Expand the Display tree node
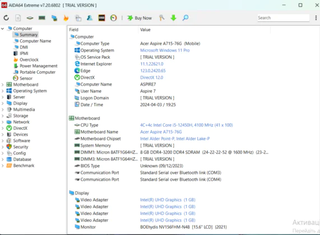 click(x=2, y=104)
